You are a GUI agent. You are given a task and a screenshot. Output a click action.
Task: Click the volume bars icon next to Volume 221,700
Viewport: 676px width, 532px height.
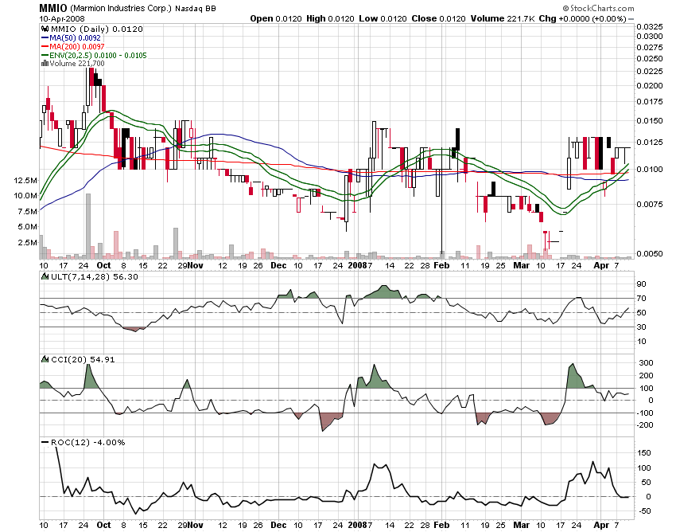[45, 64]
